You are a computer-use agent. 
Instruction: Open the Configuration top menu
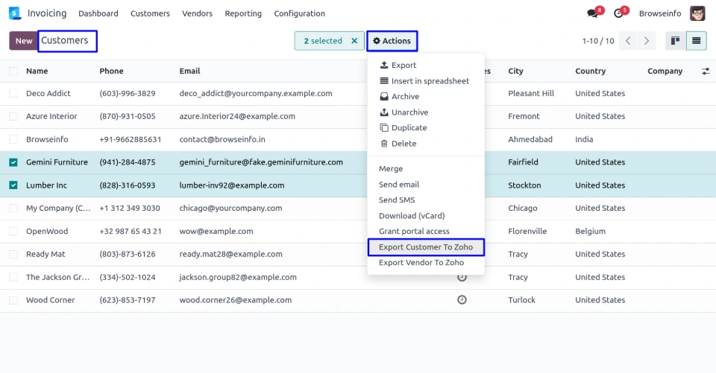[300, 13]
